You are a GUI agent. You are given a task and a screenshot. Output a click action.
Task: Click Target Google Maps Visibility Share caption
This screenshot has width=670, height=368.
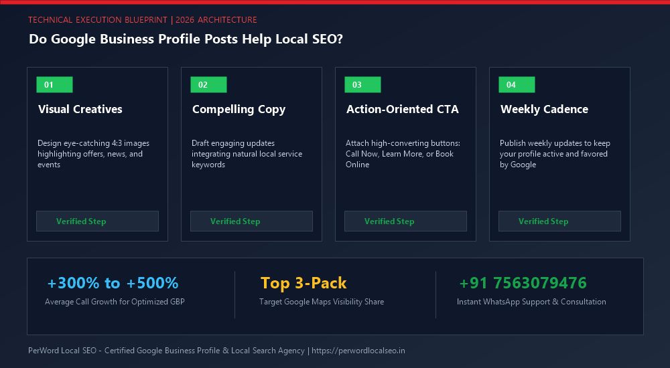click(x=322, y=302)
